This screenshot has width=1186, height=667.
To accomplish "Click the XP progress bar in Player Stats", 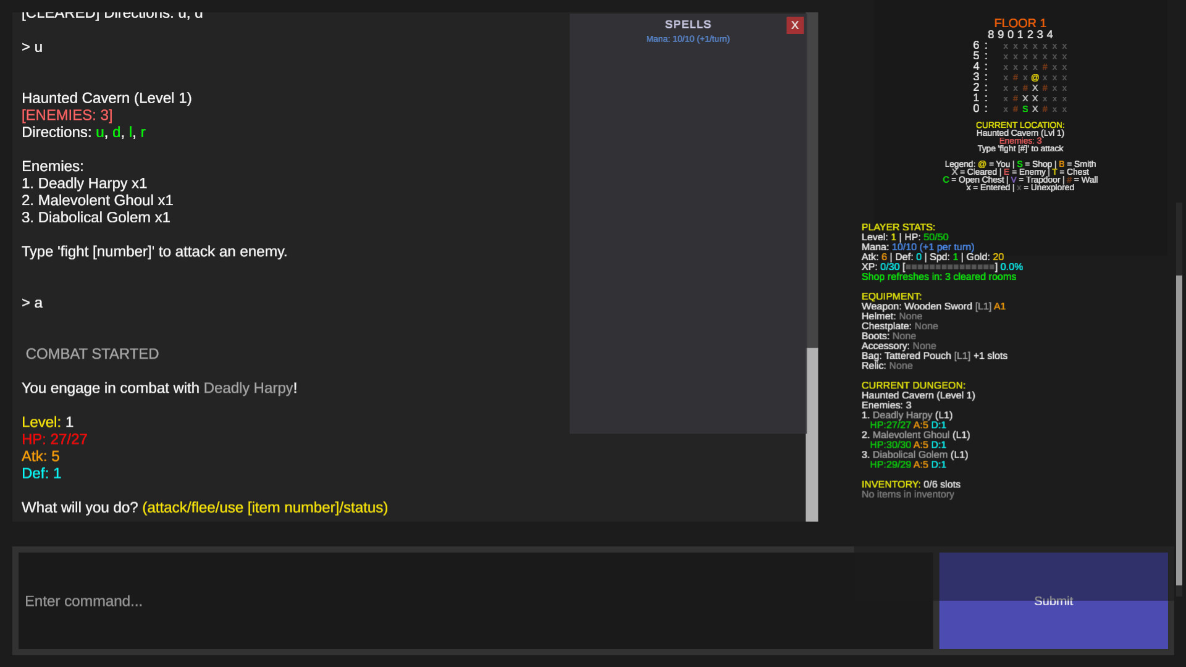I will tap(948, 266).
